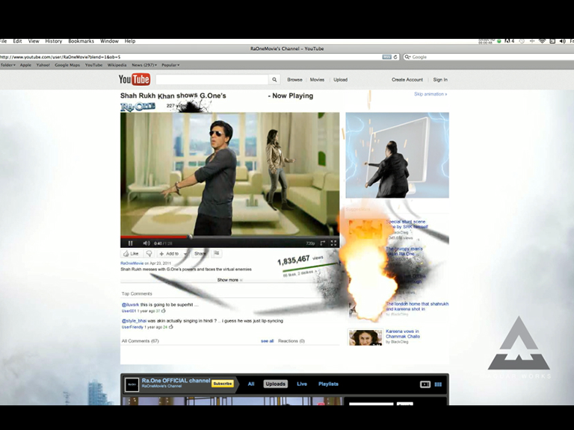574x430 pixels.
Task: Expand description with Show more
Action: click(229, 280)
